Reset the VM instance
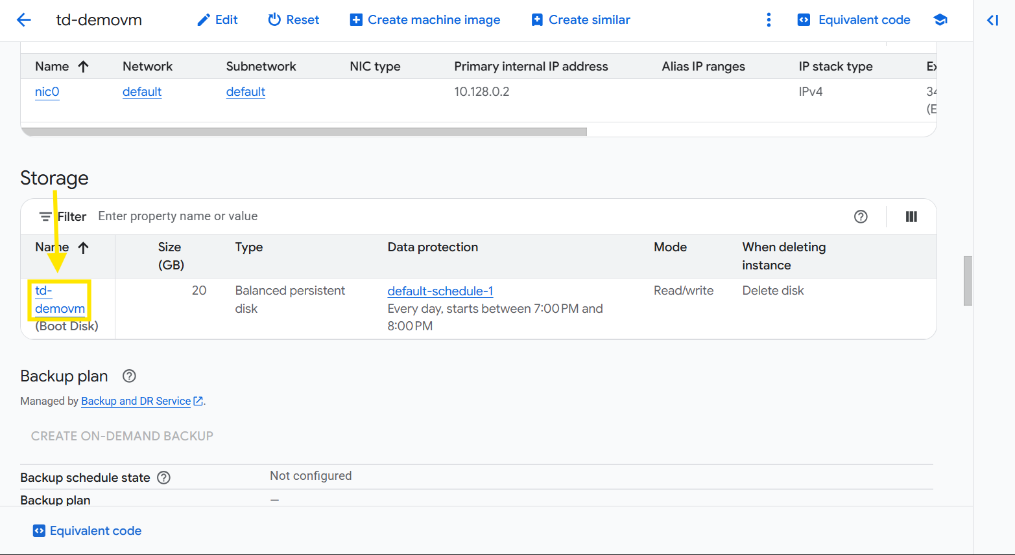 (x=293, y=20)
